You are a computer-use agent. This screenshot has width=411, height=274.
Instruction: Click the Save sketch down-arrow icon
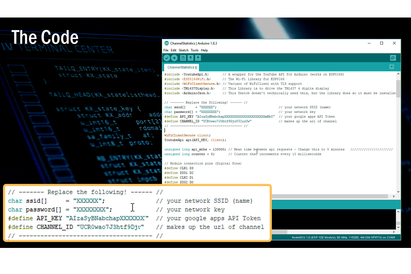pos(198,58)
